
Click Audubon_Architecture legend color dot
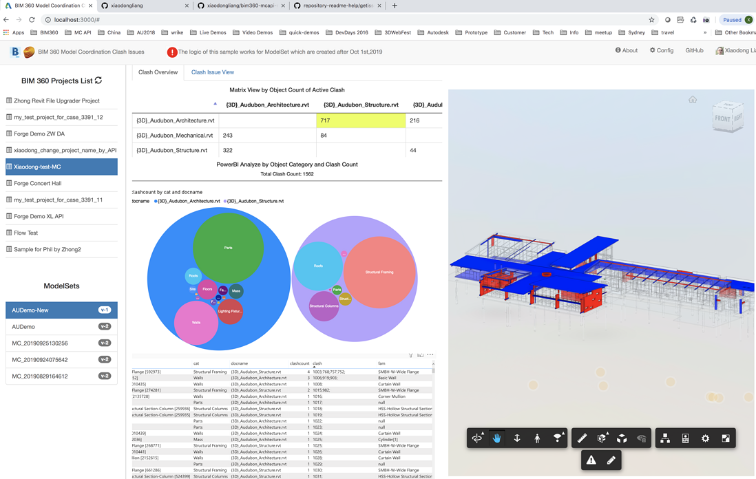(x=156, y=202)
